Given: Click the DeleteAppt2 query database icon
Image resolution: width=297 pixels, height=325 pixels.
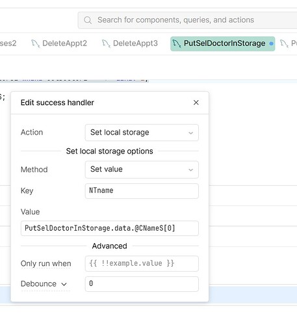Looking at the screenshot, I should [35, 44].
